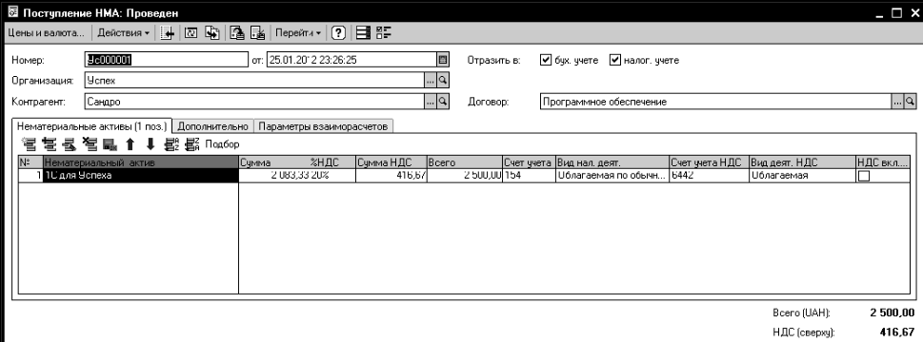Toggle the бух. учете checkbox
Image resolution: width=923 pixels, height=342 pixels.
click(x=545, y=60)
